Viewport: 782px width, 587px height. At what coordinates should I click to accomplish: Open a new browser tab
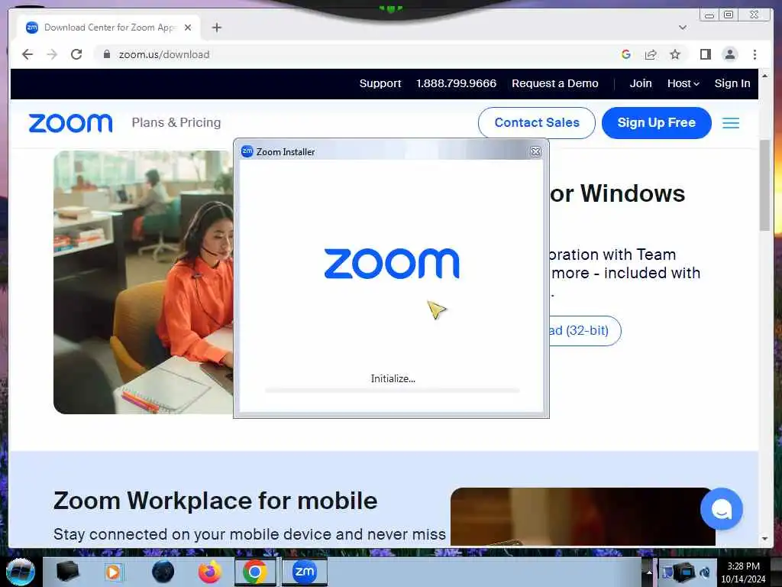coord(216,28)
